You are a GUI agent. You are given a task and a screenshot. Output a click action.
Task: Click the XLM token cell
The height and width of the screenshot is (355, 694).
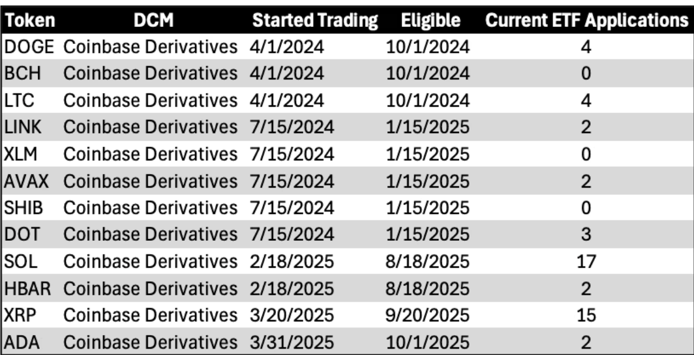click(x=21, y=154)
